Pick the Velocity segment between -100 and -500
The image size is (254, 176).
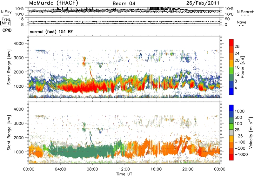point(231,145)
